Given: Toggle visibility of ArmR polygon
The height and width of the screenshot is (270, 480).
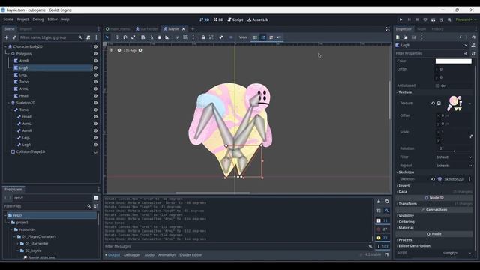Looking at the screenshot, I should pyautogui.click(x=95, y=61).
